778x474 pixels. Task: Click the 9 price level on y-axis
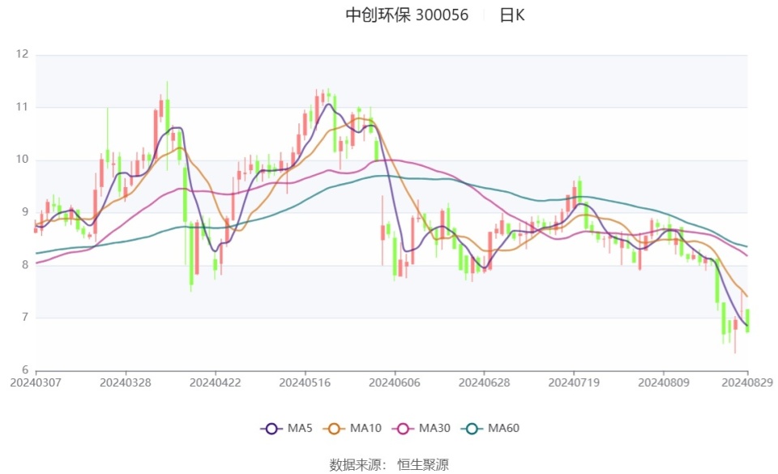coord(24,212)
